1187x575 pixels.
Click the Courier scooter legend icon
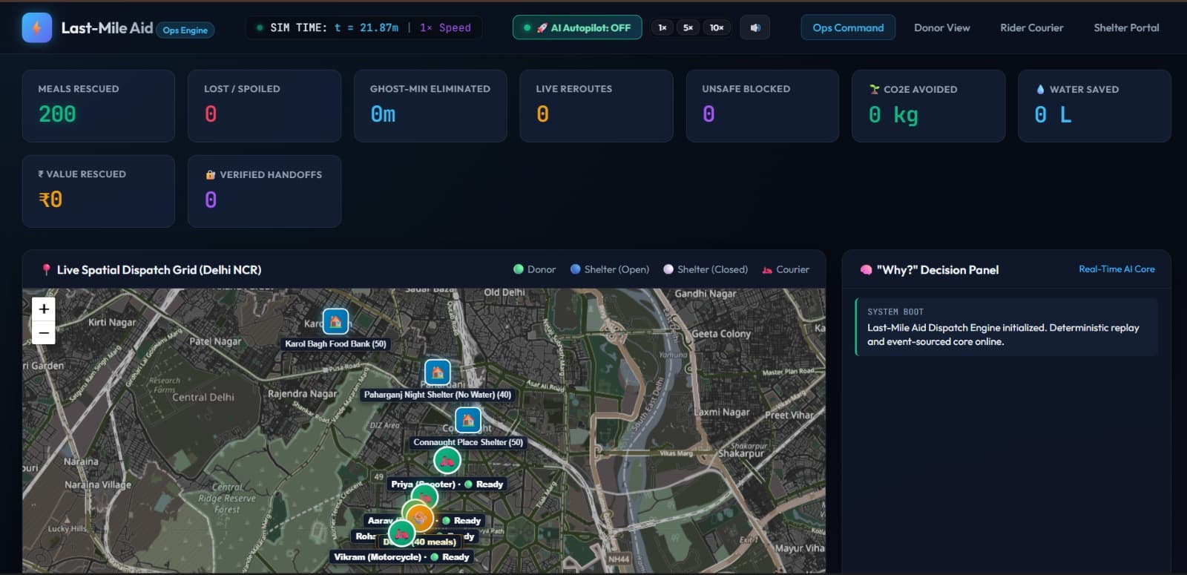(767, 270)
